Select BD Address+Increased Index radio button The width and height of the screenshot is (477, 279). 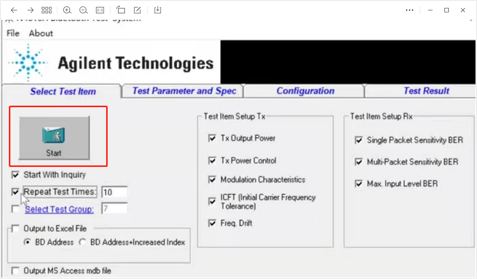[82, 242]
